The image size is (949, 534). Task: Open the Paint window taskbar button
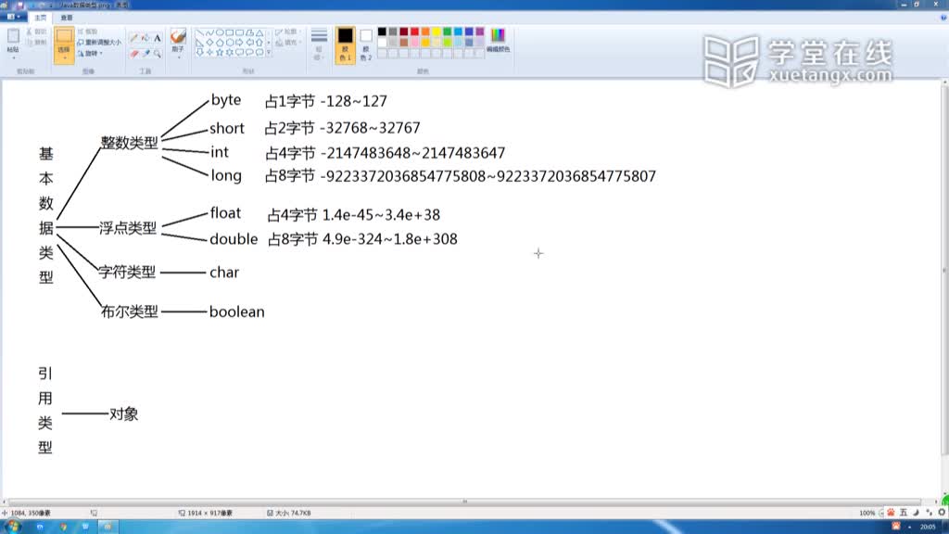[108, 527]
